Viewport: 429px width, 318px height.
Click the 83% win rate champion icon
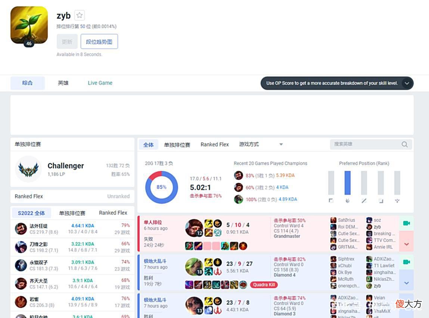(239, 175)
